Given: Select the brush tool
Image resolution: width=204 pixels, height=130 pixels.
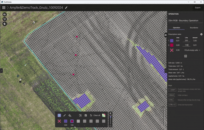Looking at the screenshot, I should (x=65, y=115).
